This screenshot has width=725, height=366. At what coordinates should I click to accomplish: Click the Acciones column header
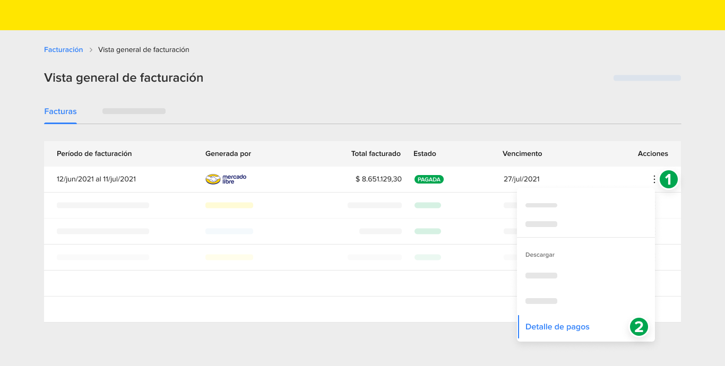click(x=653, y=154)
